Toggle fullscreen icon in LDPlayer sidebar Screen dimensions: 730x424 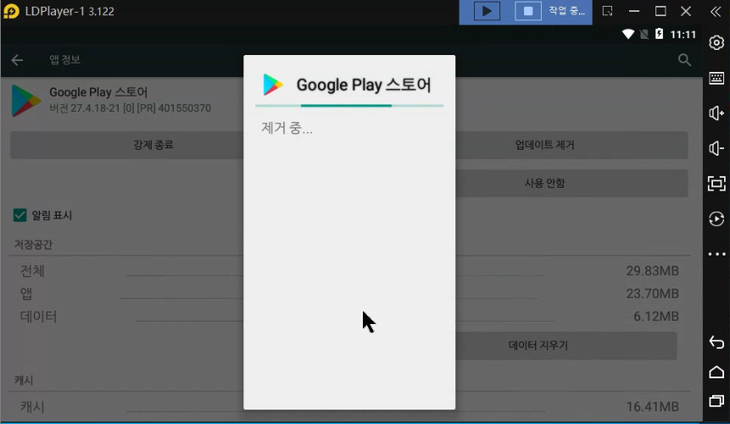click(x=716, y=183)
